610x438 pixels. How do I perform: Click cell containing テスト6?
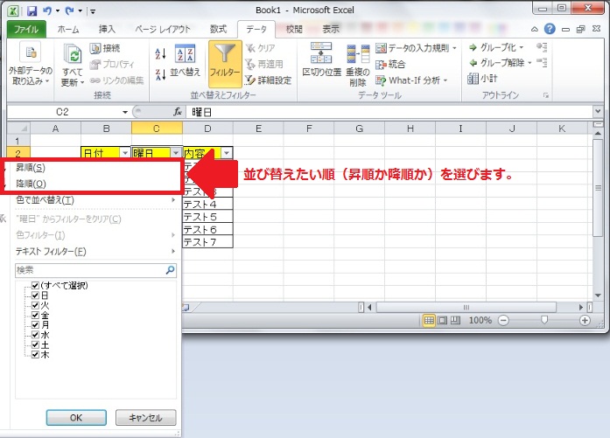pyautogui.click(x=207, y=229)
